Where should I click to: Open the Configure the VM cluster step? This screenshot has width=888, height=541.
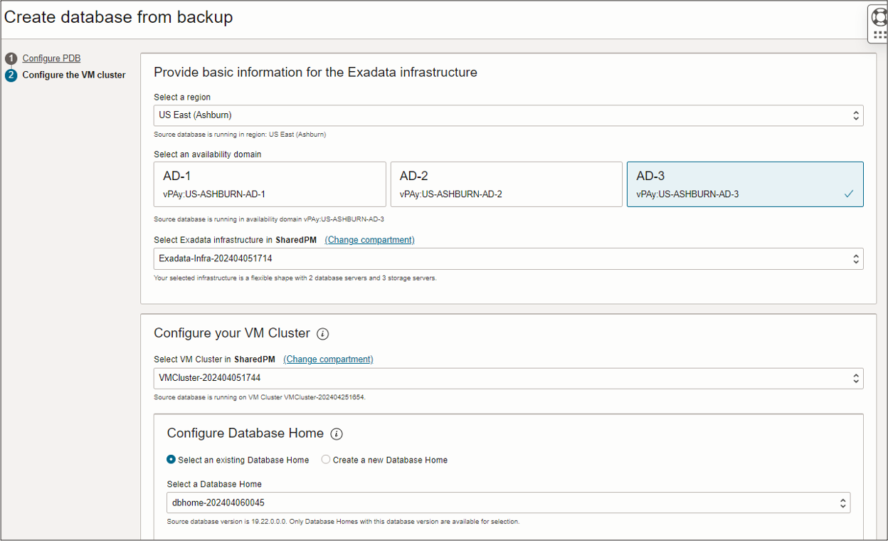(x=74, y=75)
